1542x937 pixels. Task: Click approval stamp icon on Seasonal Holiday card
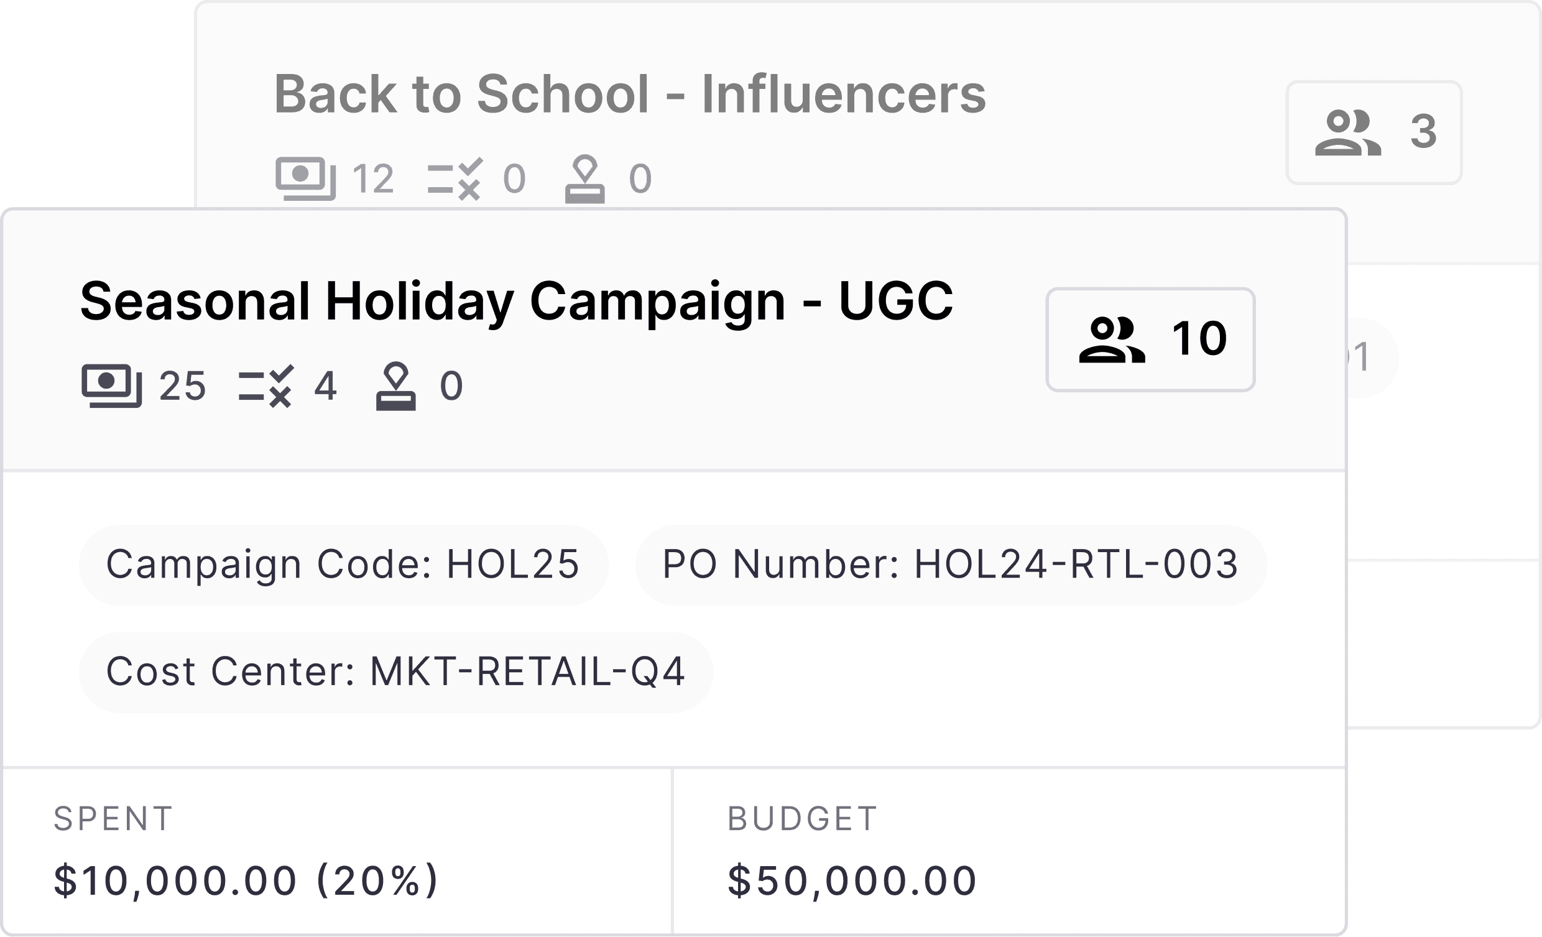pos(395,385)
